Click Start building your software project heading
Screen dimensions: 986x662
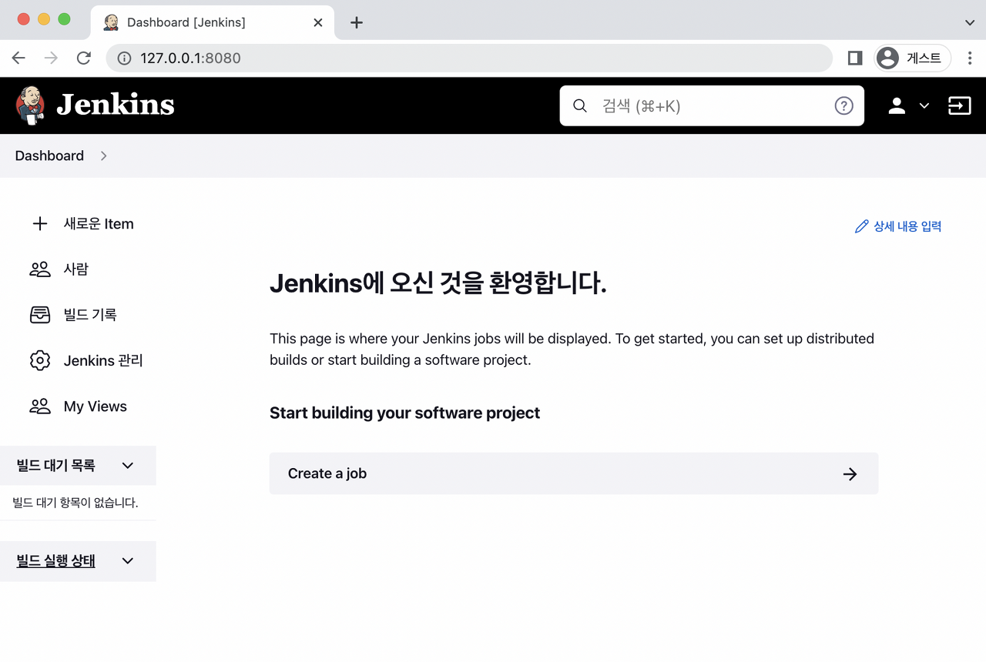point(404,413)
